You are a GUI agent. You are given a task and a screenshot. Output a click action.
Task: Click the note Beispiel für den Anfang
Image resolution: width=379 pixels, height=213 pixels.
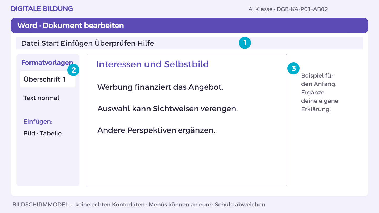[319, 80]
